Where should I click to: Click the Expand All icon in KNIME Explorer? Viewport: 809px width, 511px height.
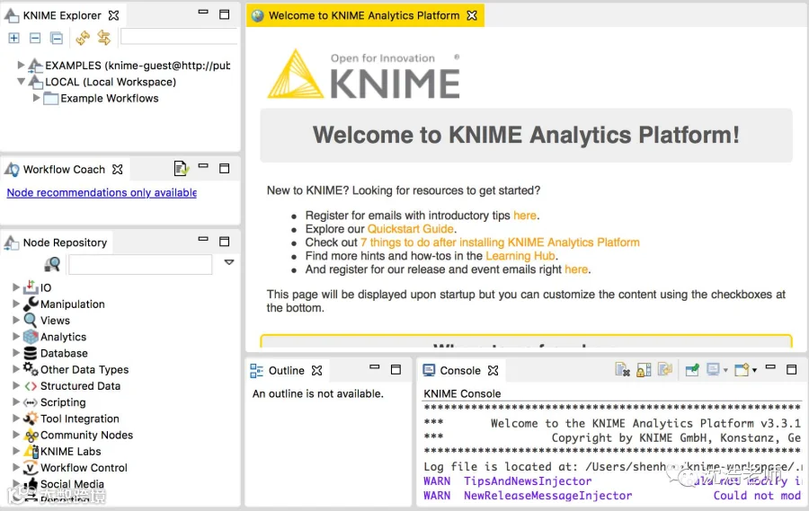(13, 38)
